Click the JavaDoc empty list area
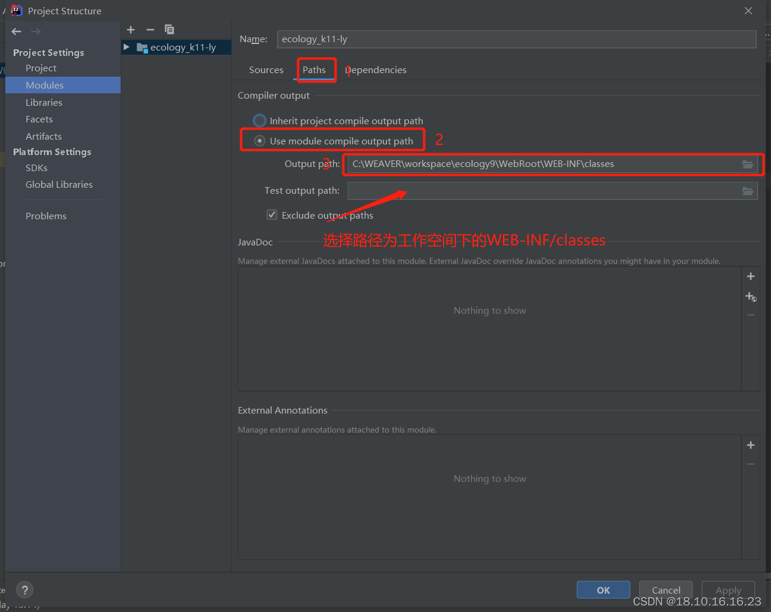 coord(489,328)
